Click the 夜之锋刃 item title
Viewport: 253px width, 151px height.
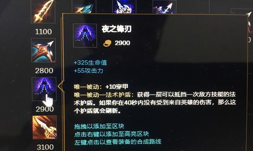click(116, 29)
